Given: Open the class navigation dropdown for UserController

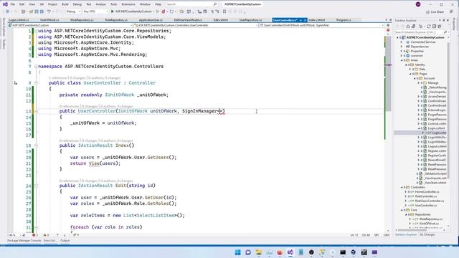Looking at the screenshot, I should pos(196,26).
